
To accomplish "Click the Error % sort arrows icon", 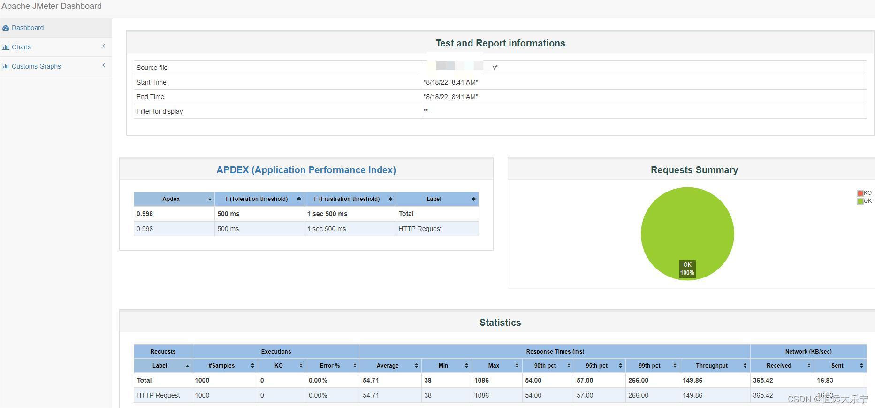I will 355,366.
